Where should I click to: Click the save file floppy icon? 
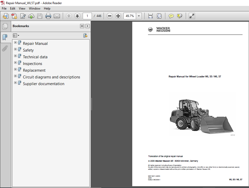(40, 16)
